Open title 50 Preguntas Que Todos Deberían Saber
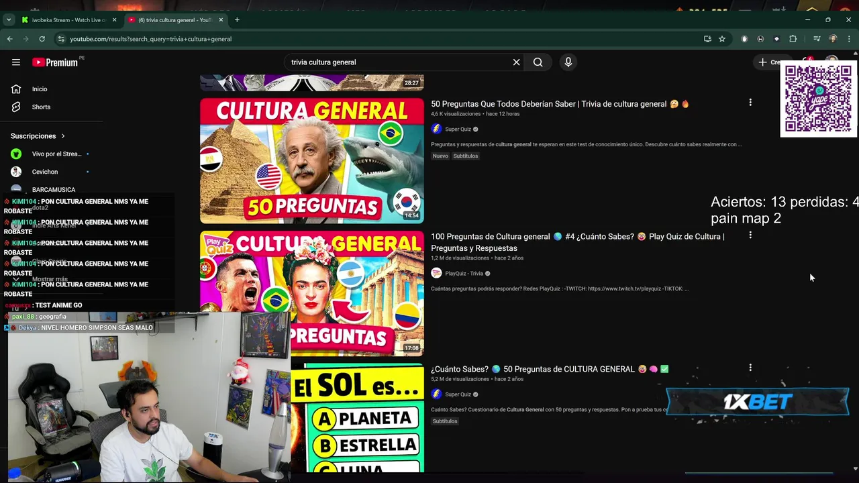This screenshot has height=483, width=859. [x=560, y=104]
